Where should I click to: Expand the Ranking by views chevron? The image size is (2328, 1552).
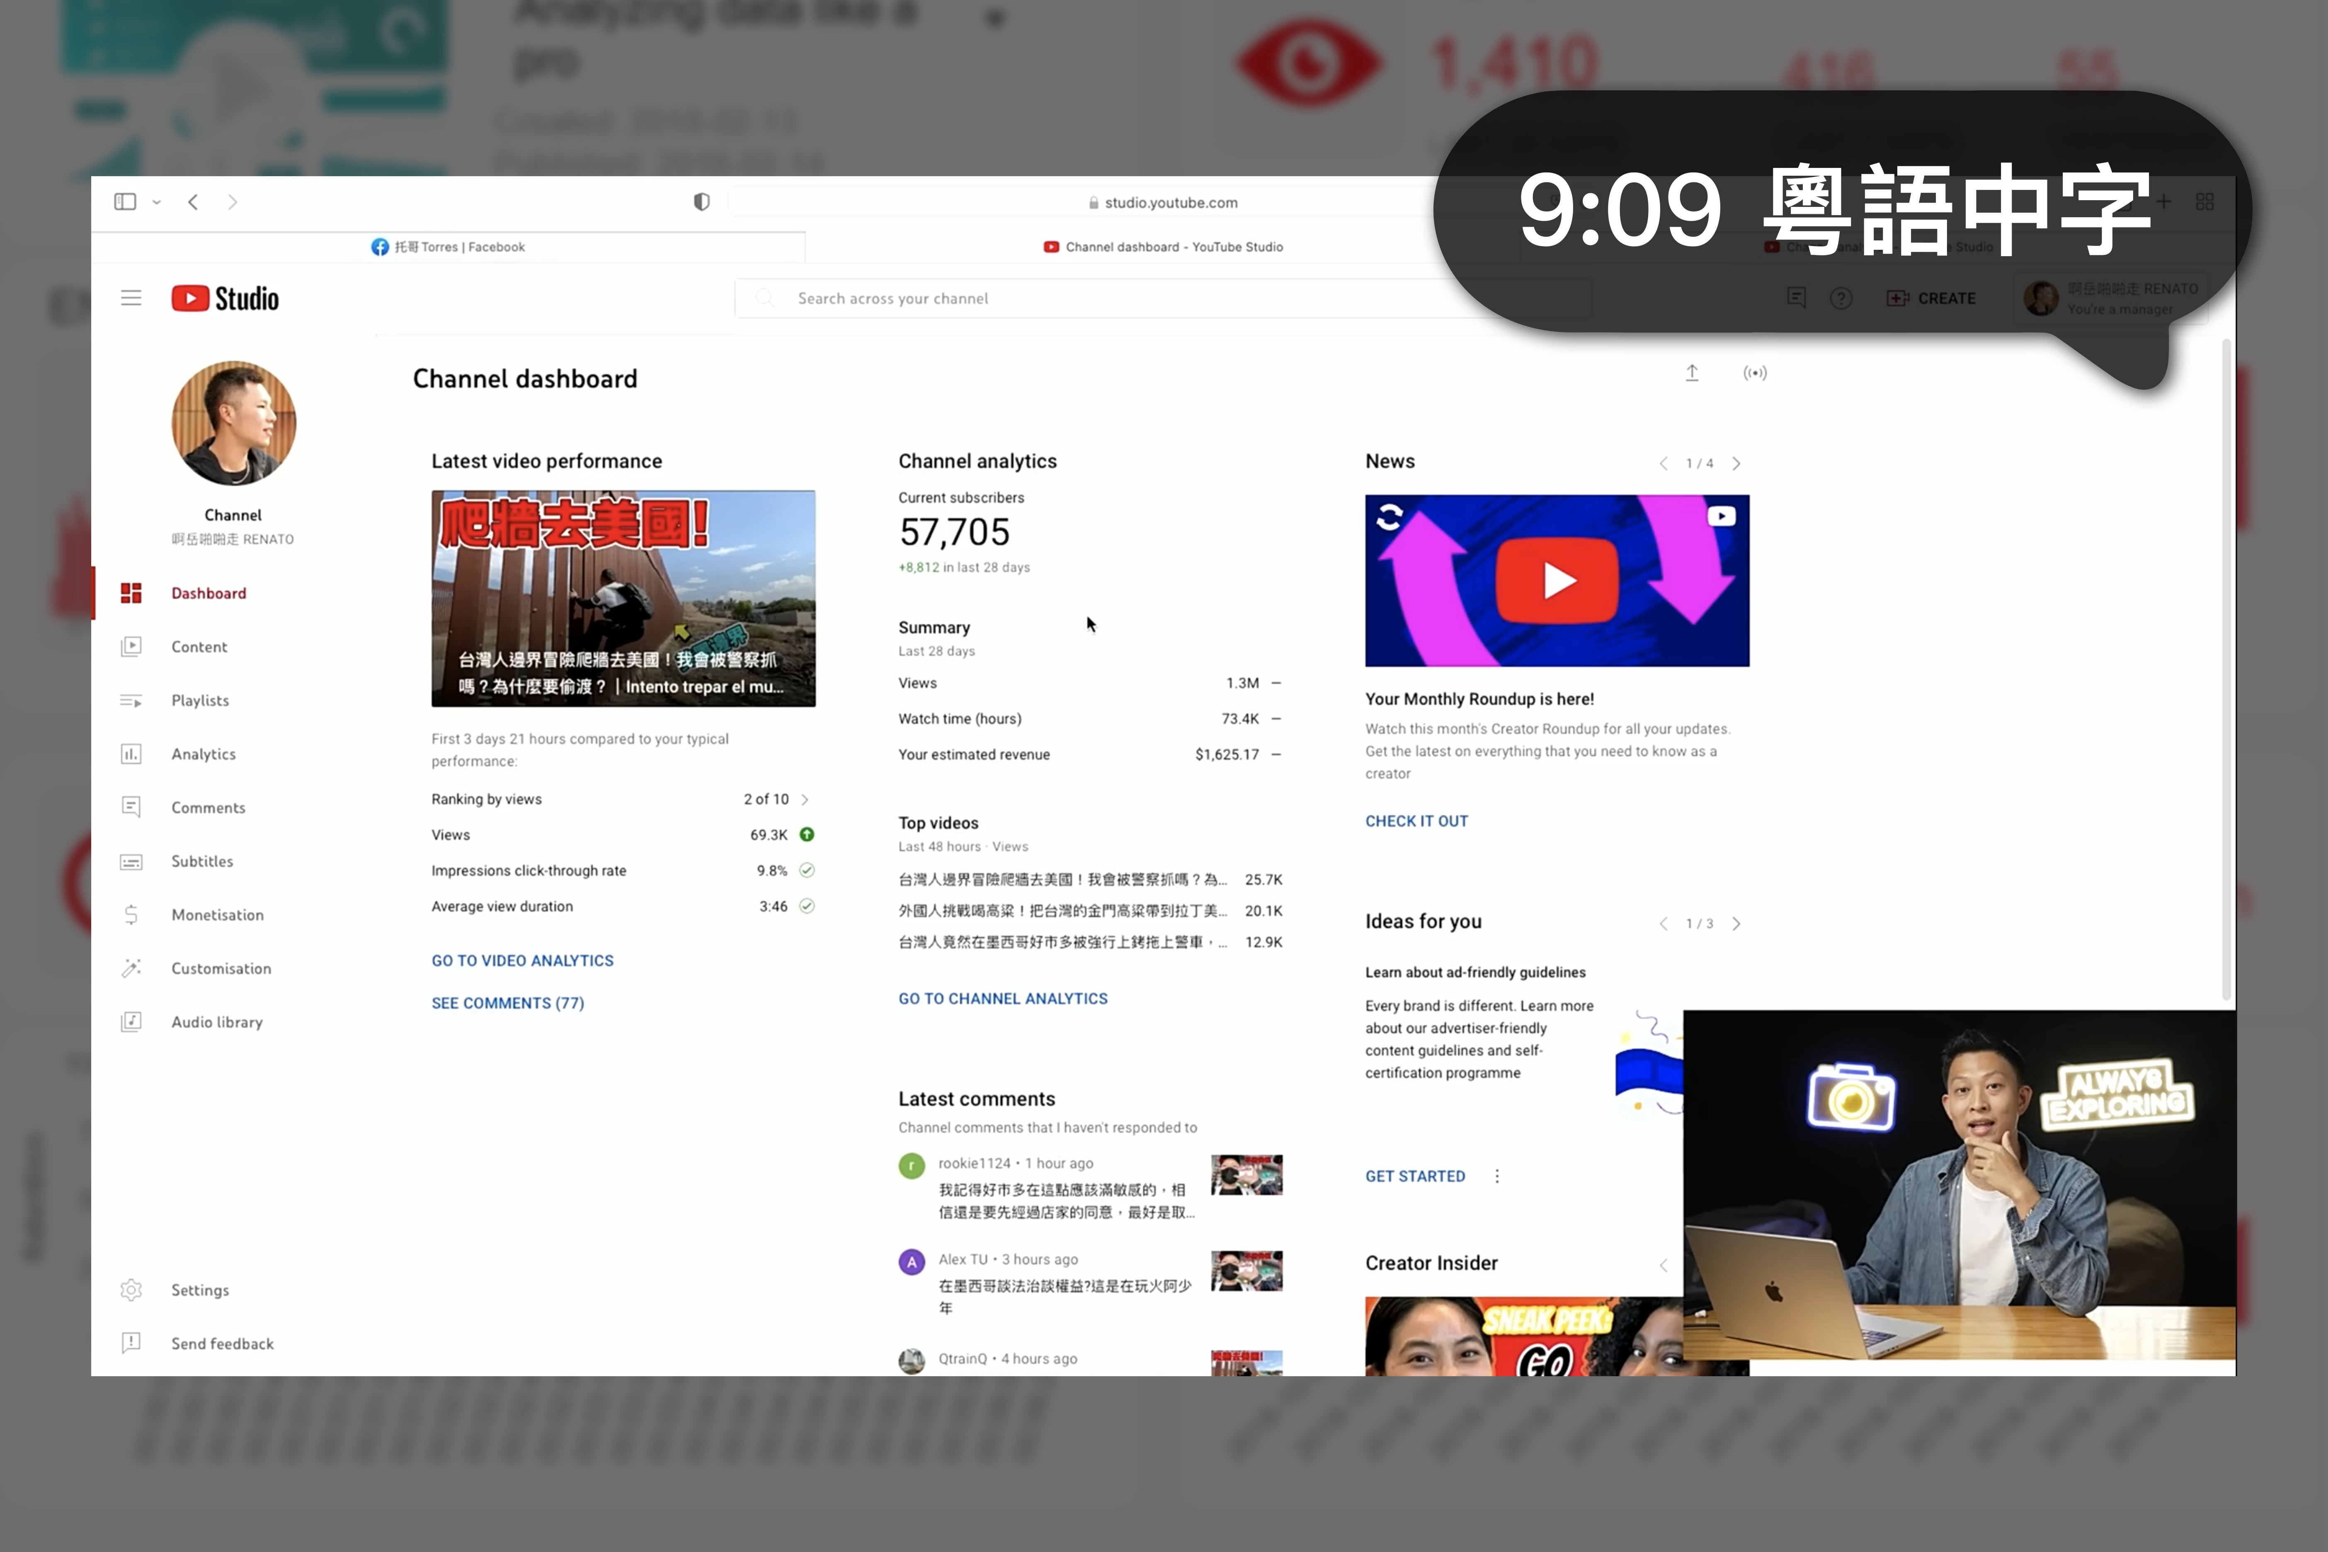(x=805, y=799)
